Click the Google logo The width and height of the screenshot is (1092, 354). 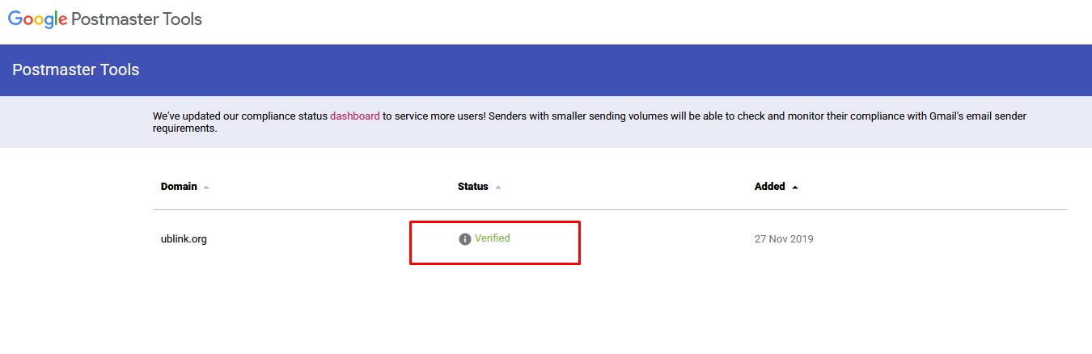37,19
